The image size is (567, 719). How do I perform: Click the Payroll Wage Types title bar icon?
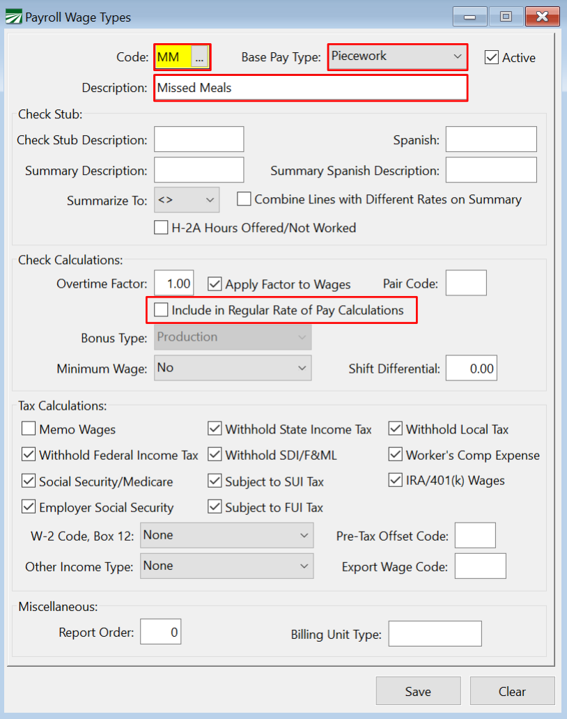(13, 17)
